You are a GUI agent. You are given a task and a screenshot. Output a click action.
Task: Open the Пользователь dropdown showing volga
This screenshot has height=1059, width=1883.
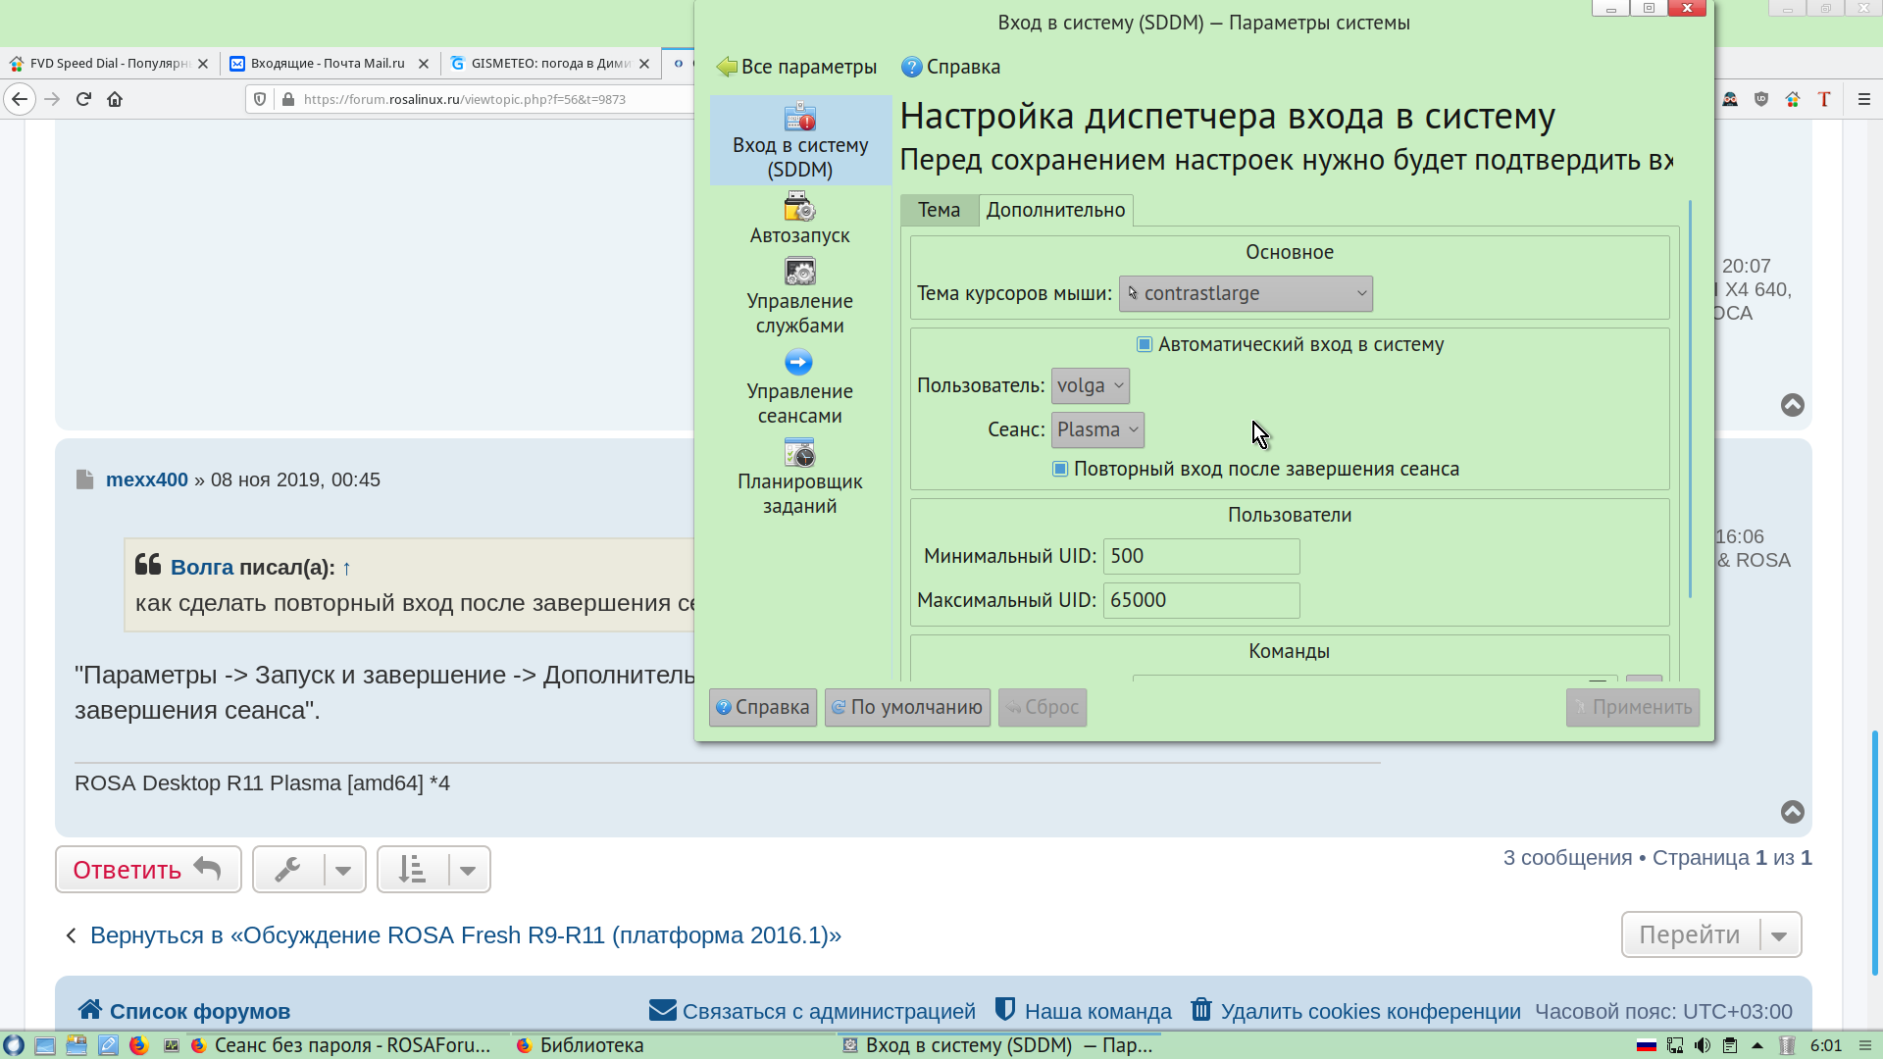[1090, 385]
